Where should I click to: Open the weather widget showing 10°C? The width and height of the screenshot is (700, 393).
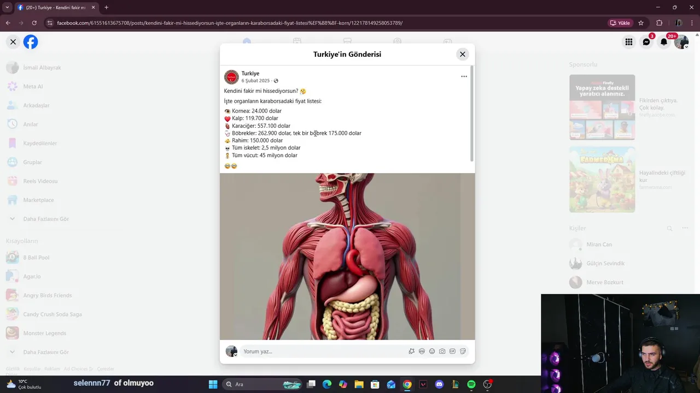pyautogui.click(x=24, y=384)
